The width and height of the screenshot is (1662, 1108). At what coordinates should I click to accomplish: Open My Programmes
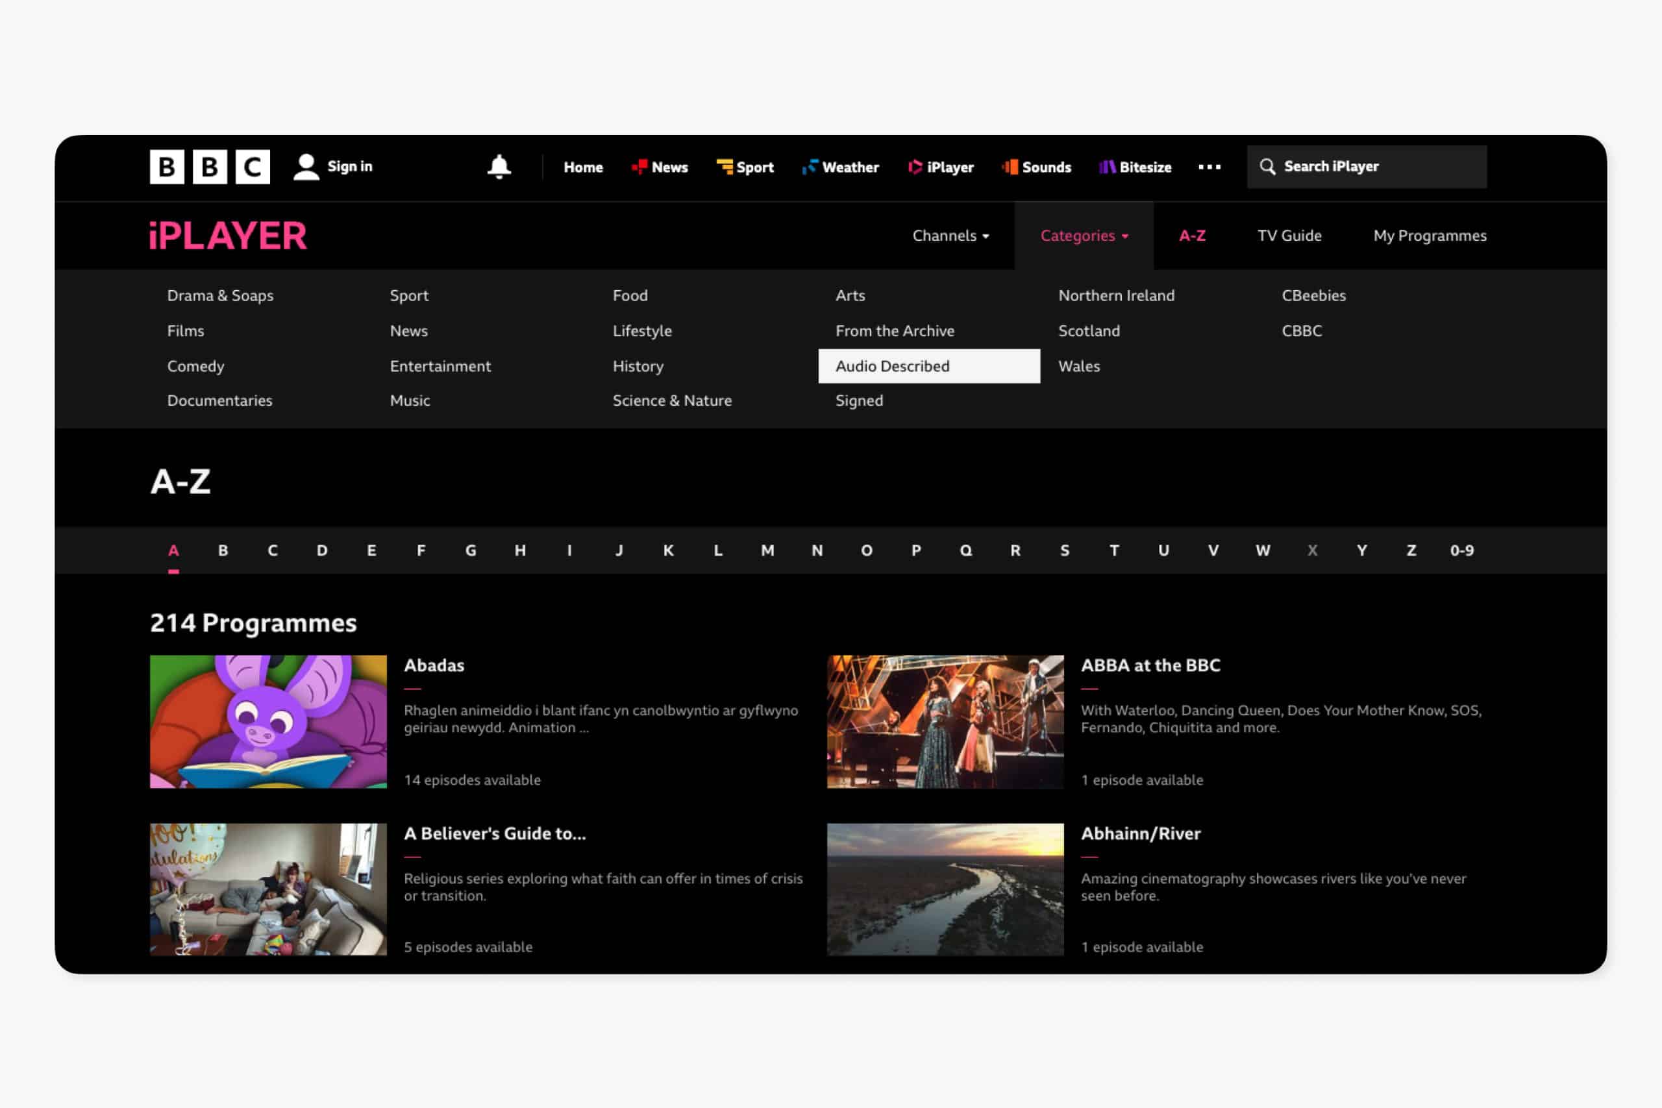1430,236
